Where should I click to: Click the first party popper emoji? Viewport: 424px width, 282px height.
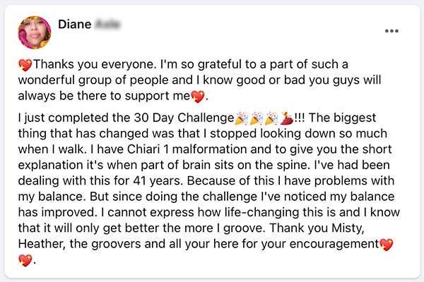pos(242,118)
